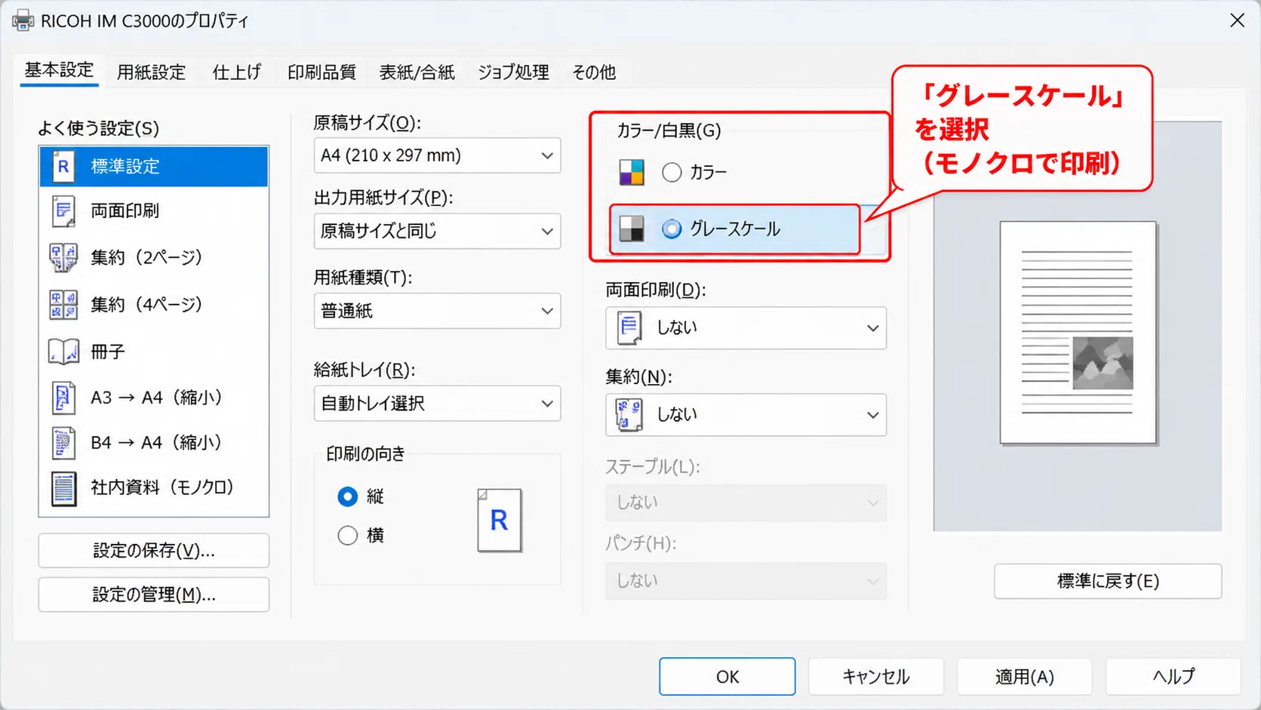Select 縦 portrait orientation

click(347, 496)
